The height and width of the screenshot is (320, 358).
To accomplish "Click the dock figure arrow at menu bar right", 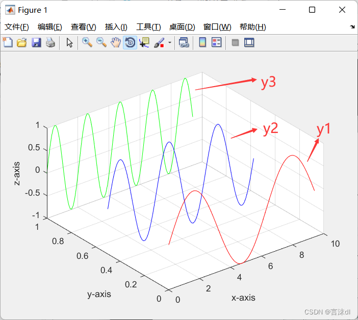I will 352,27.
